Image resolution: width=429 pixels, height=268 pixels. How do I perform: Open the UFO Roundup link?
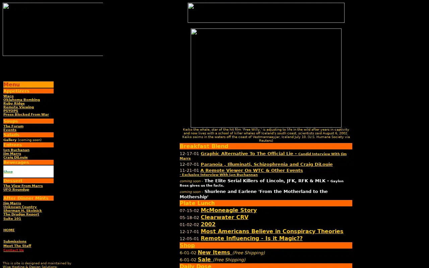(x=16, y=190)
